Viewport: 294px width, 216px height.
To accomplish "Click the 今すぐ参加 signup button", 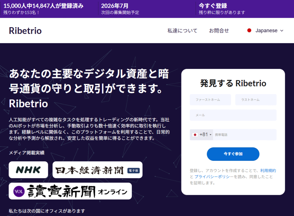I will (x=233, y=154).
